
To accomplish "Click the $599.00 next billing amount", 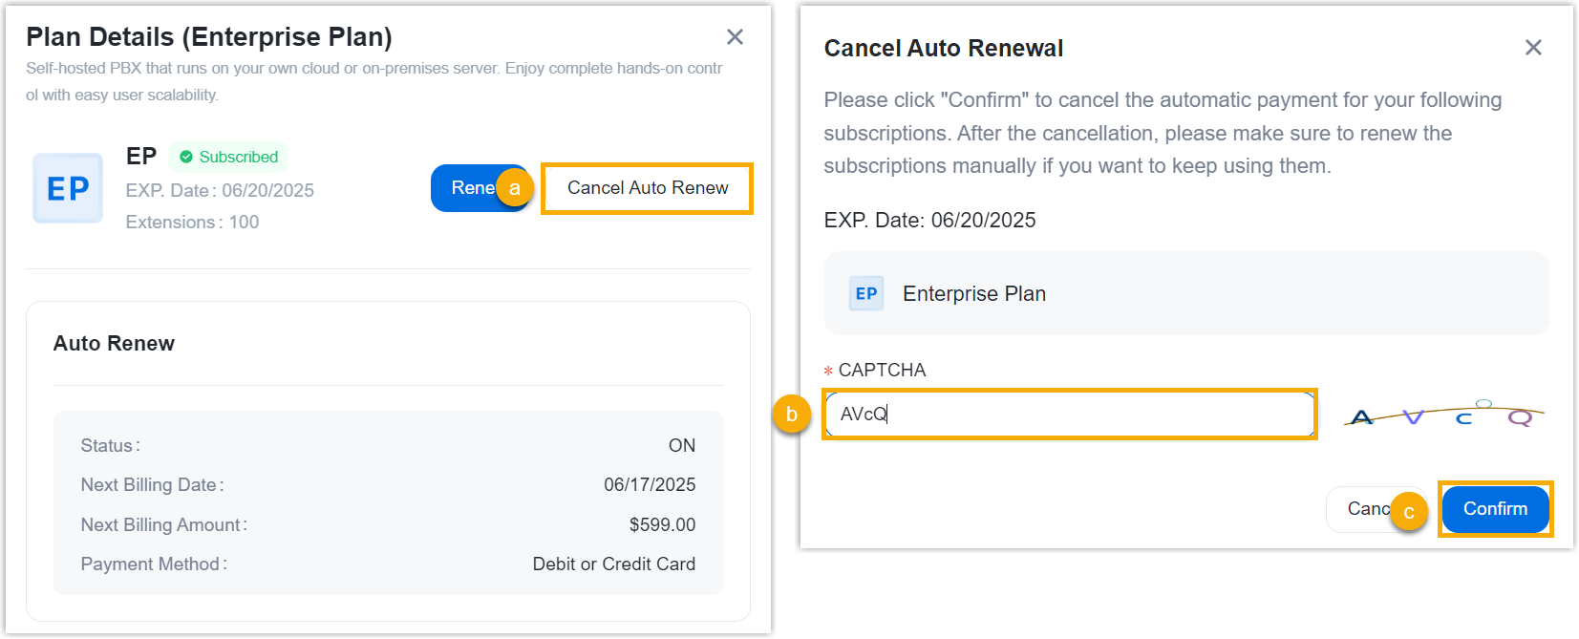I will point(662,525).
